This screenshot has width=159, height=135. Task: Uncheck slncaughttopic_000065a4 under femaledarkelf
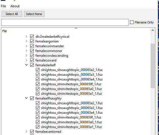click(x=37, y=79)
